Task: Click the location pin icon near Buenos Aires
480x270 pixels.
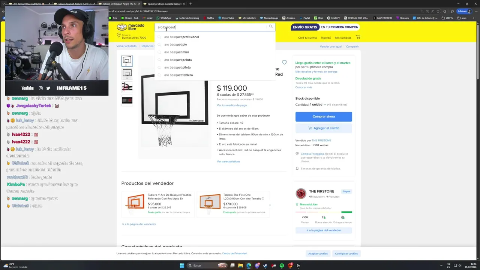Action: [x=118, y=35]
